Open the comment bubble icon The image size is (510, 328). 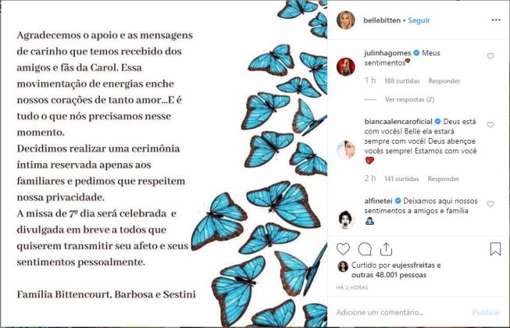pos(365,249)
